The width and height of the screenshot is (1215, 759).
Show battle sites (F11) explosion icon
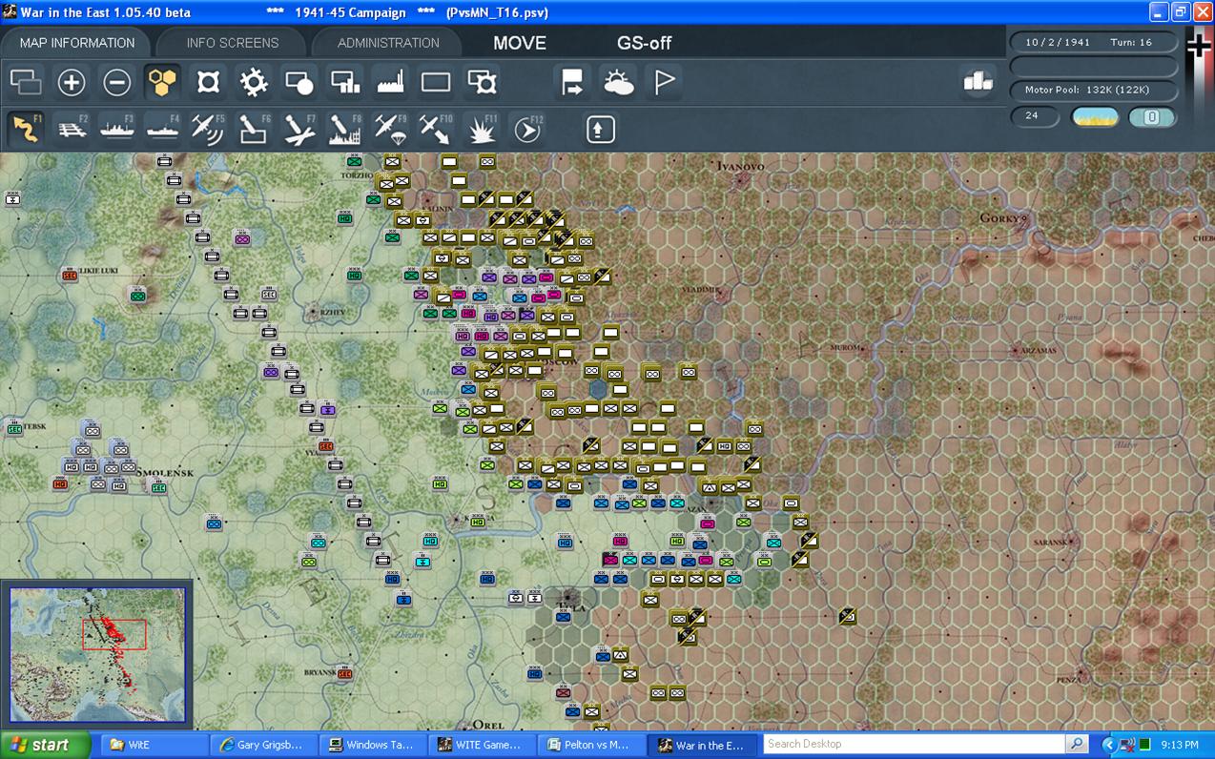coord(481,129)
